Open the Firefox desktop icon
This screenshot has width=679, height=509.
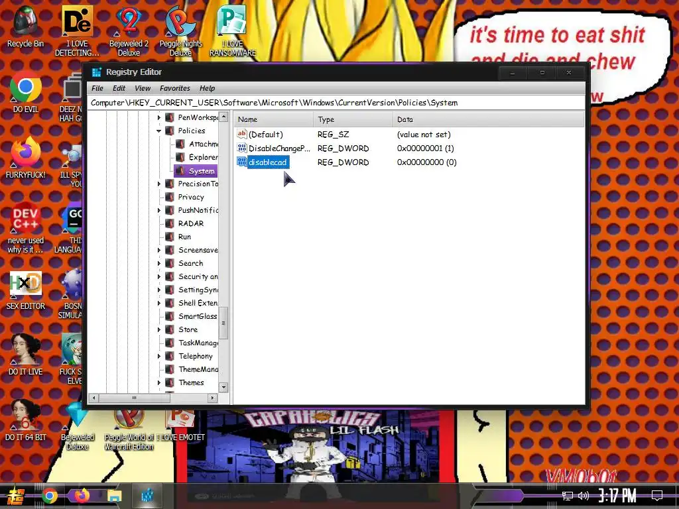click(x=26, y=158)
